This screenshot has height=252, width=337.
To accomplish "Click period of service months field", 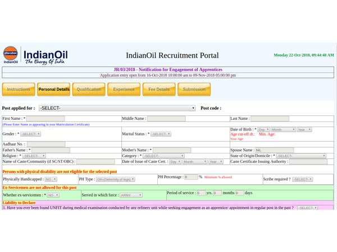I will coord(217,193).
